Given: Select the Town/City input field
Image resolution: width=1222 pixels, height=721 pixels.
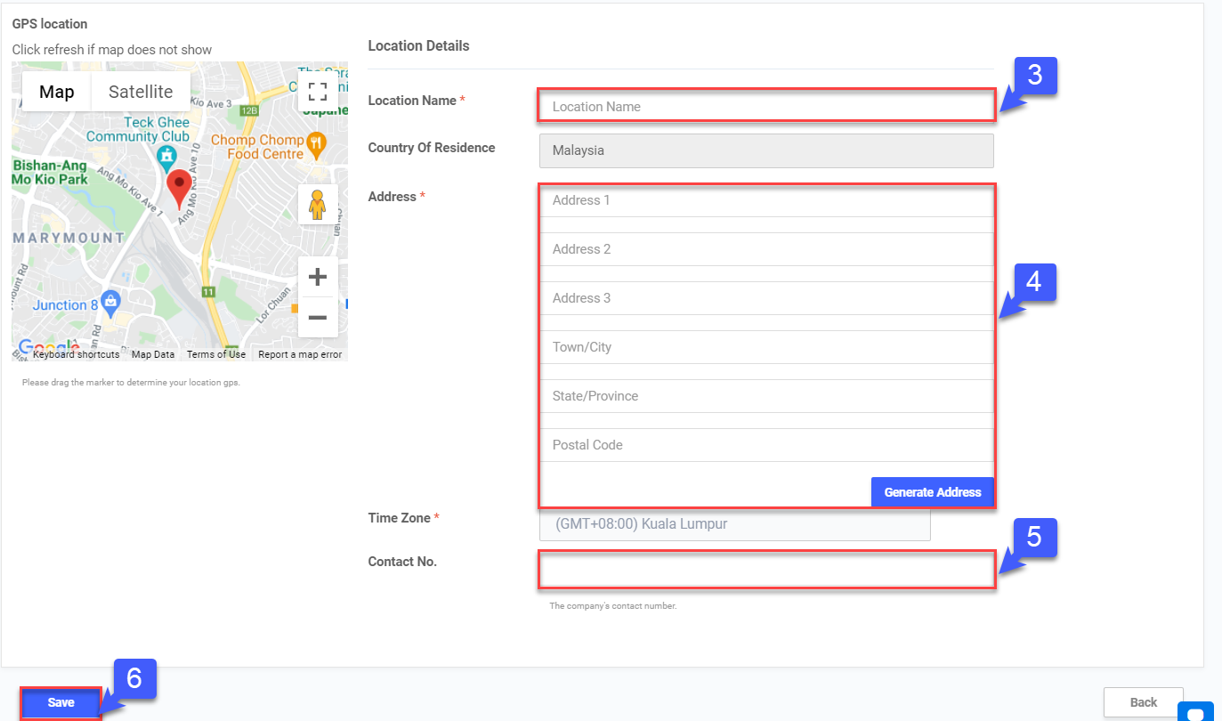Looking at the screenshot, I should [x=765, y=347].
